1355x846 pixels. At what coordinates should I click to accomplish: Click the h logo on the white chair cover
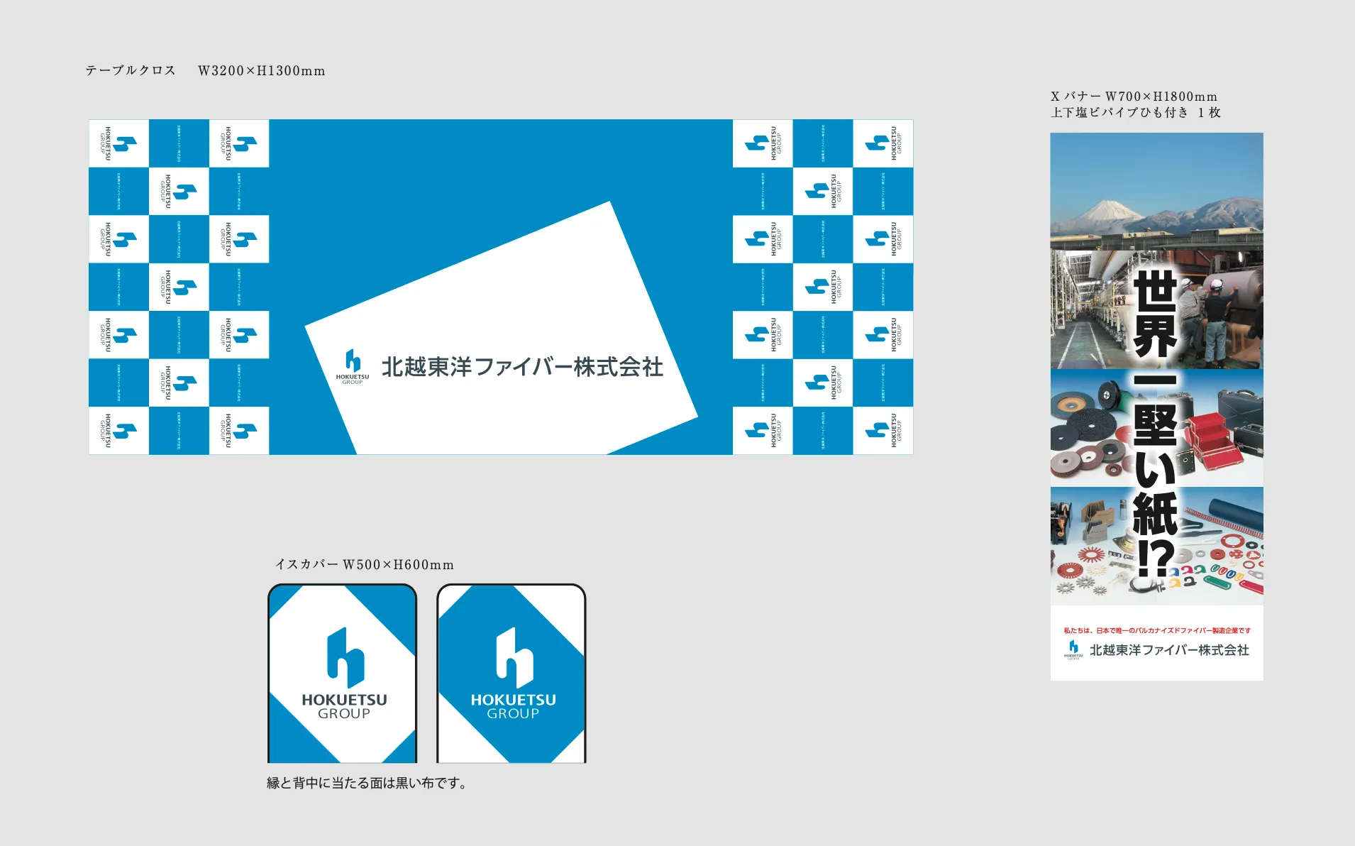pyautogui.click(x=345, y=657)
